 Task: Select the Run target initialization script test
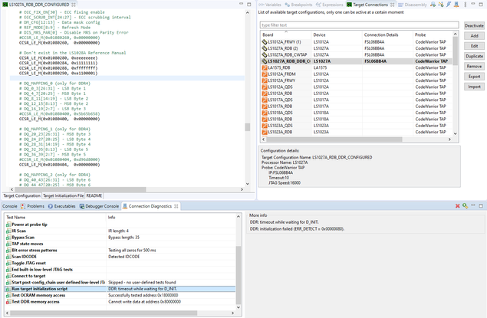point(120,289)
